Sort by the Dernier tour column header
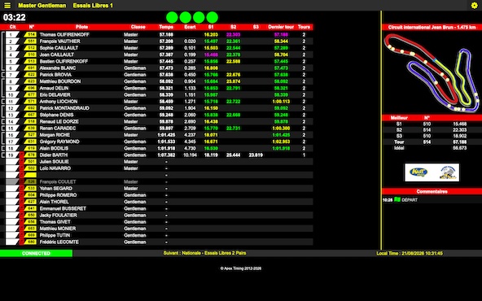This screenshot has height=301, width=482. [x=281, y=27]
